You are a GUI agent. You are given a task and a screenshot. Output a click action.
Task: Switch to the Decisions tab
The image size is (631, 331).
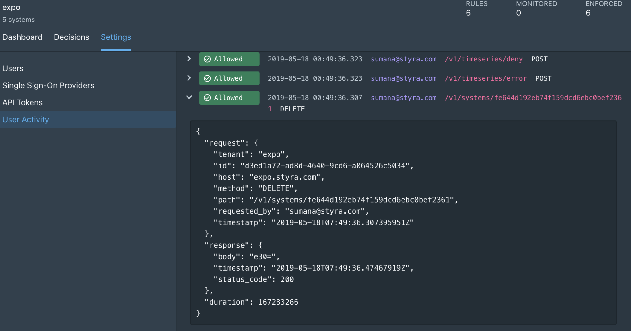click(x=72, y=37)
